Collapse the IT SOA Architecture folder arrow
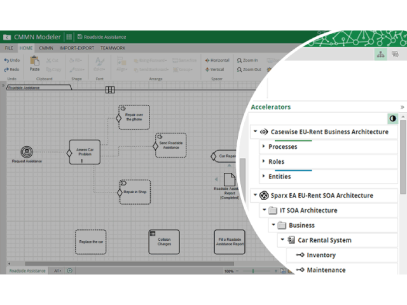The image size is (407, 305). (x=265, y=210)
